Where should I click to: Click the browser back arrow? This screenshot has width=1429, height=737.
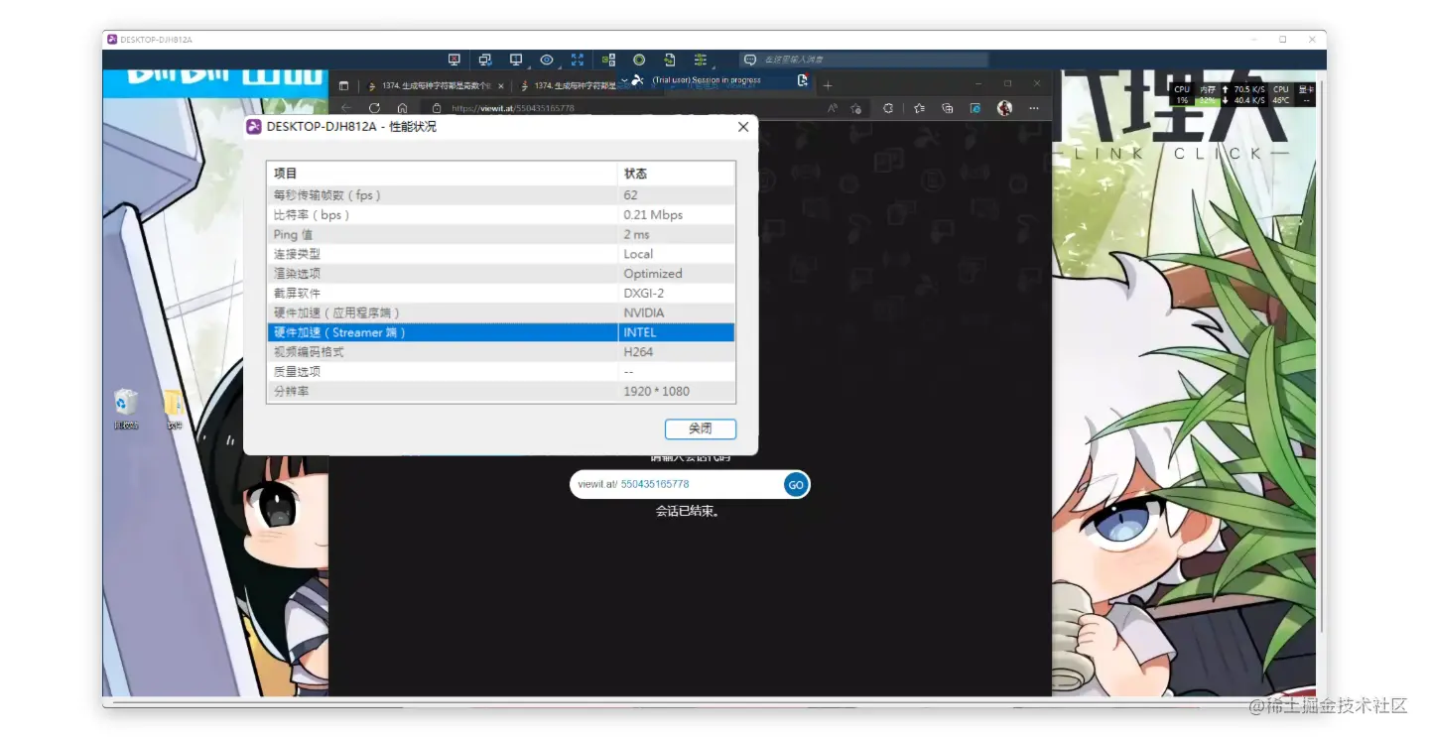(345, 108)
